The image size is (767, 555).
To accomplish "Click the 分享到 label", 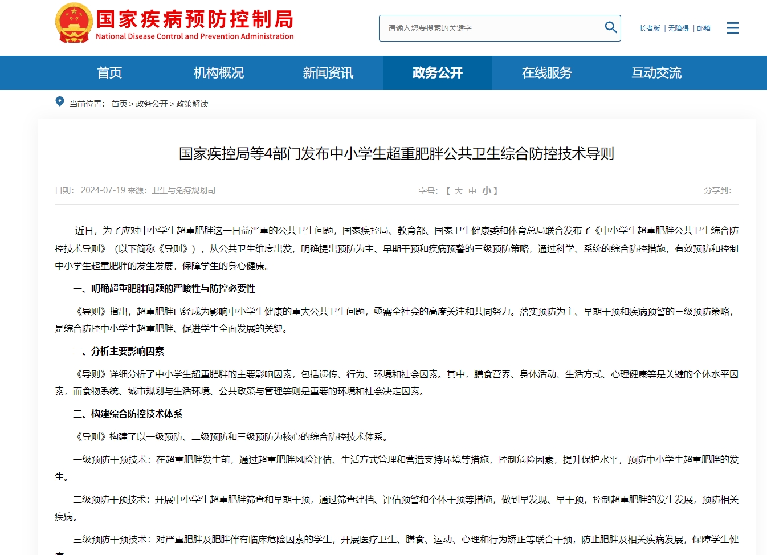I will 717,190.
